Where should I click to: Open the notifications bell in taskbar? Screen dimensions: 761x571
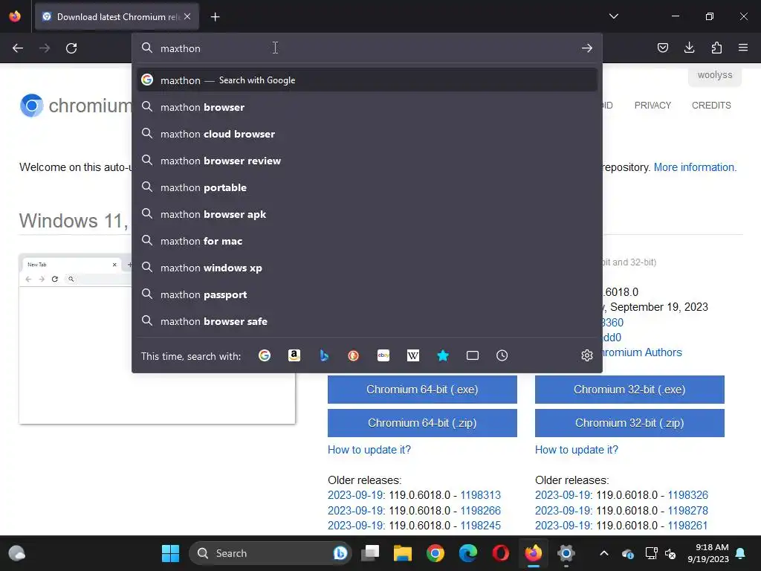coord(741,553)
